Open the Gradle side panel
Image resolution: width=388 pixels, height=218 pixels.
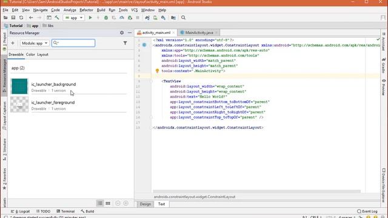pyautogui.click(x=384, y=65)
